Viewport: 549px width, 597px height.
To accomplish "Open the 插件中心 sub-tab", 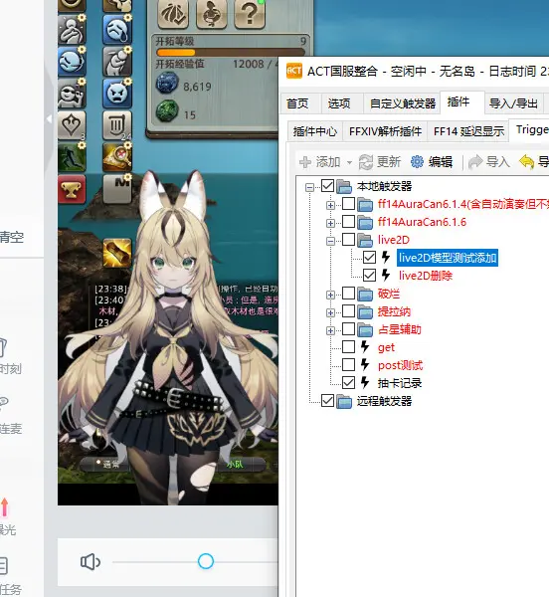I will click(315, 131).
